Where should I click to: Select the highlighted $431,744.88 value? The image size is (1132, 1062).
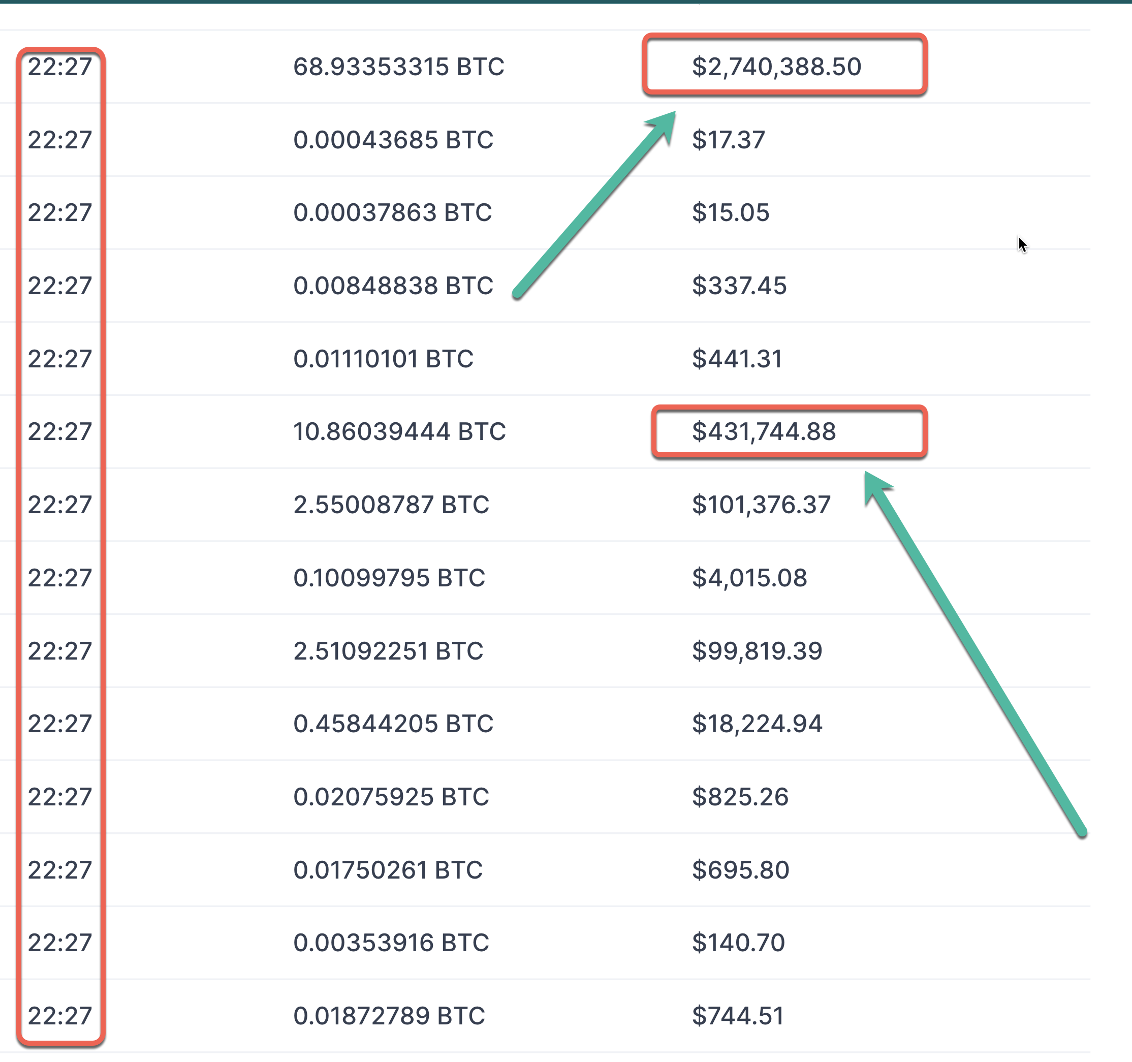[x=764, y=431]
